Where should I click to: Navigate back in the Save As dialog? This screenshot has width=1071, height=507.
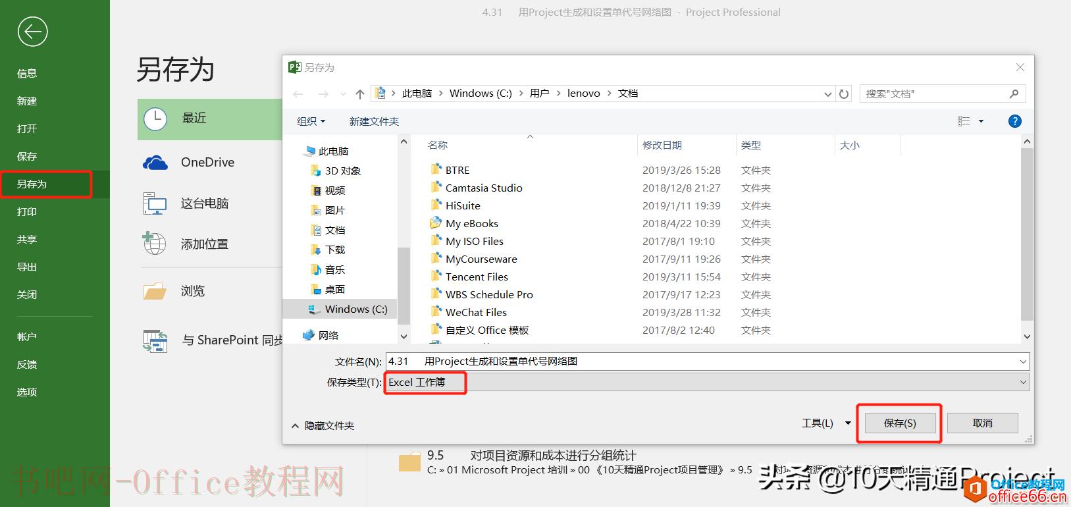pos(298,94)
